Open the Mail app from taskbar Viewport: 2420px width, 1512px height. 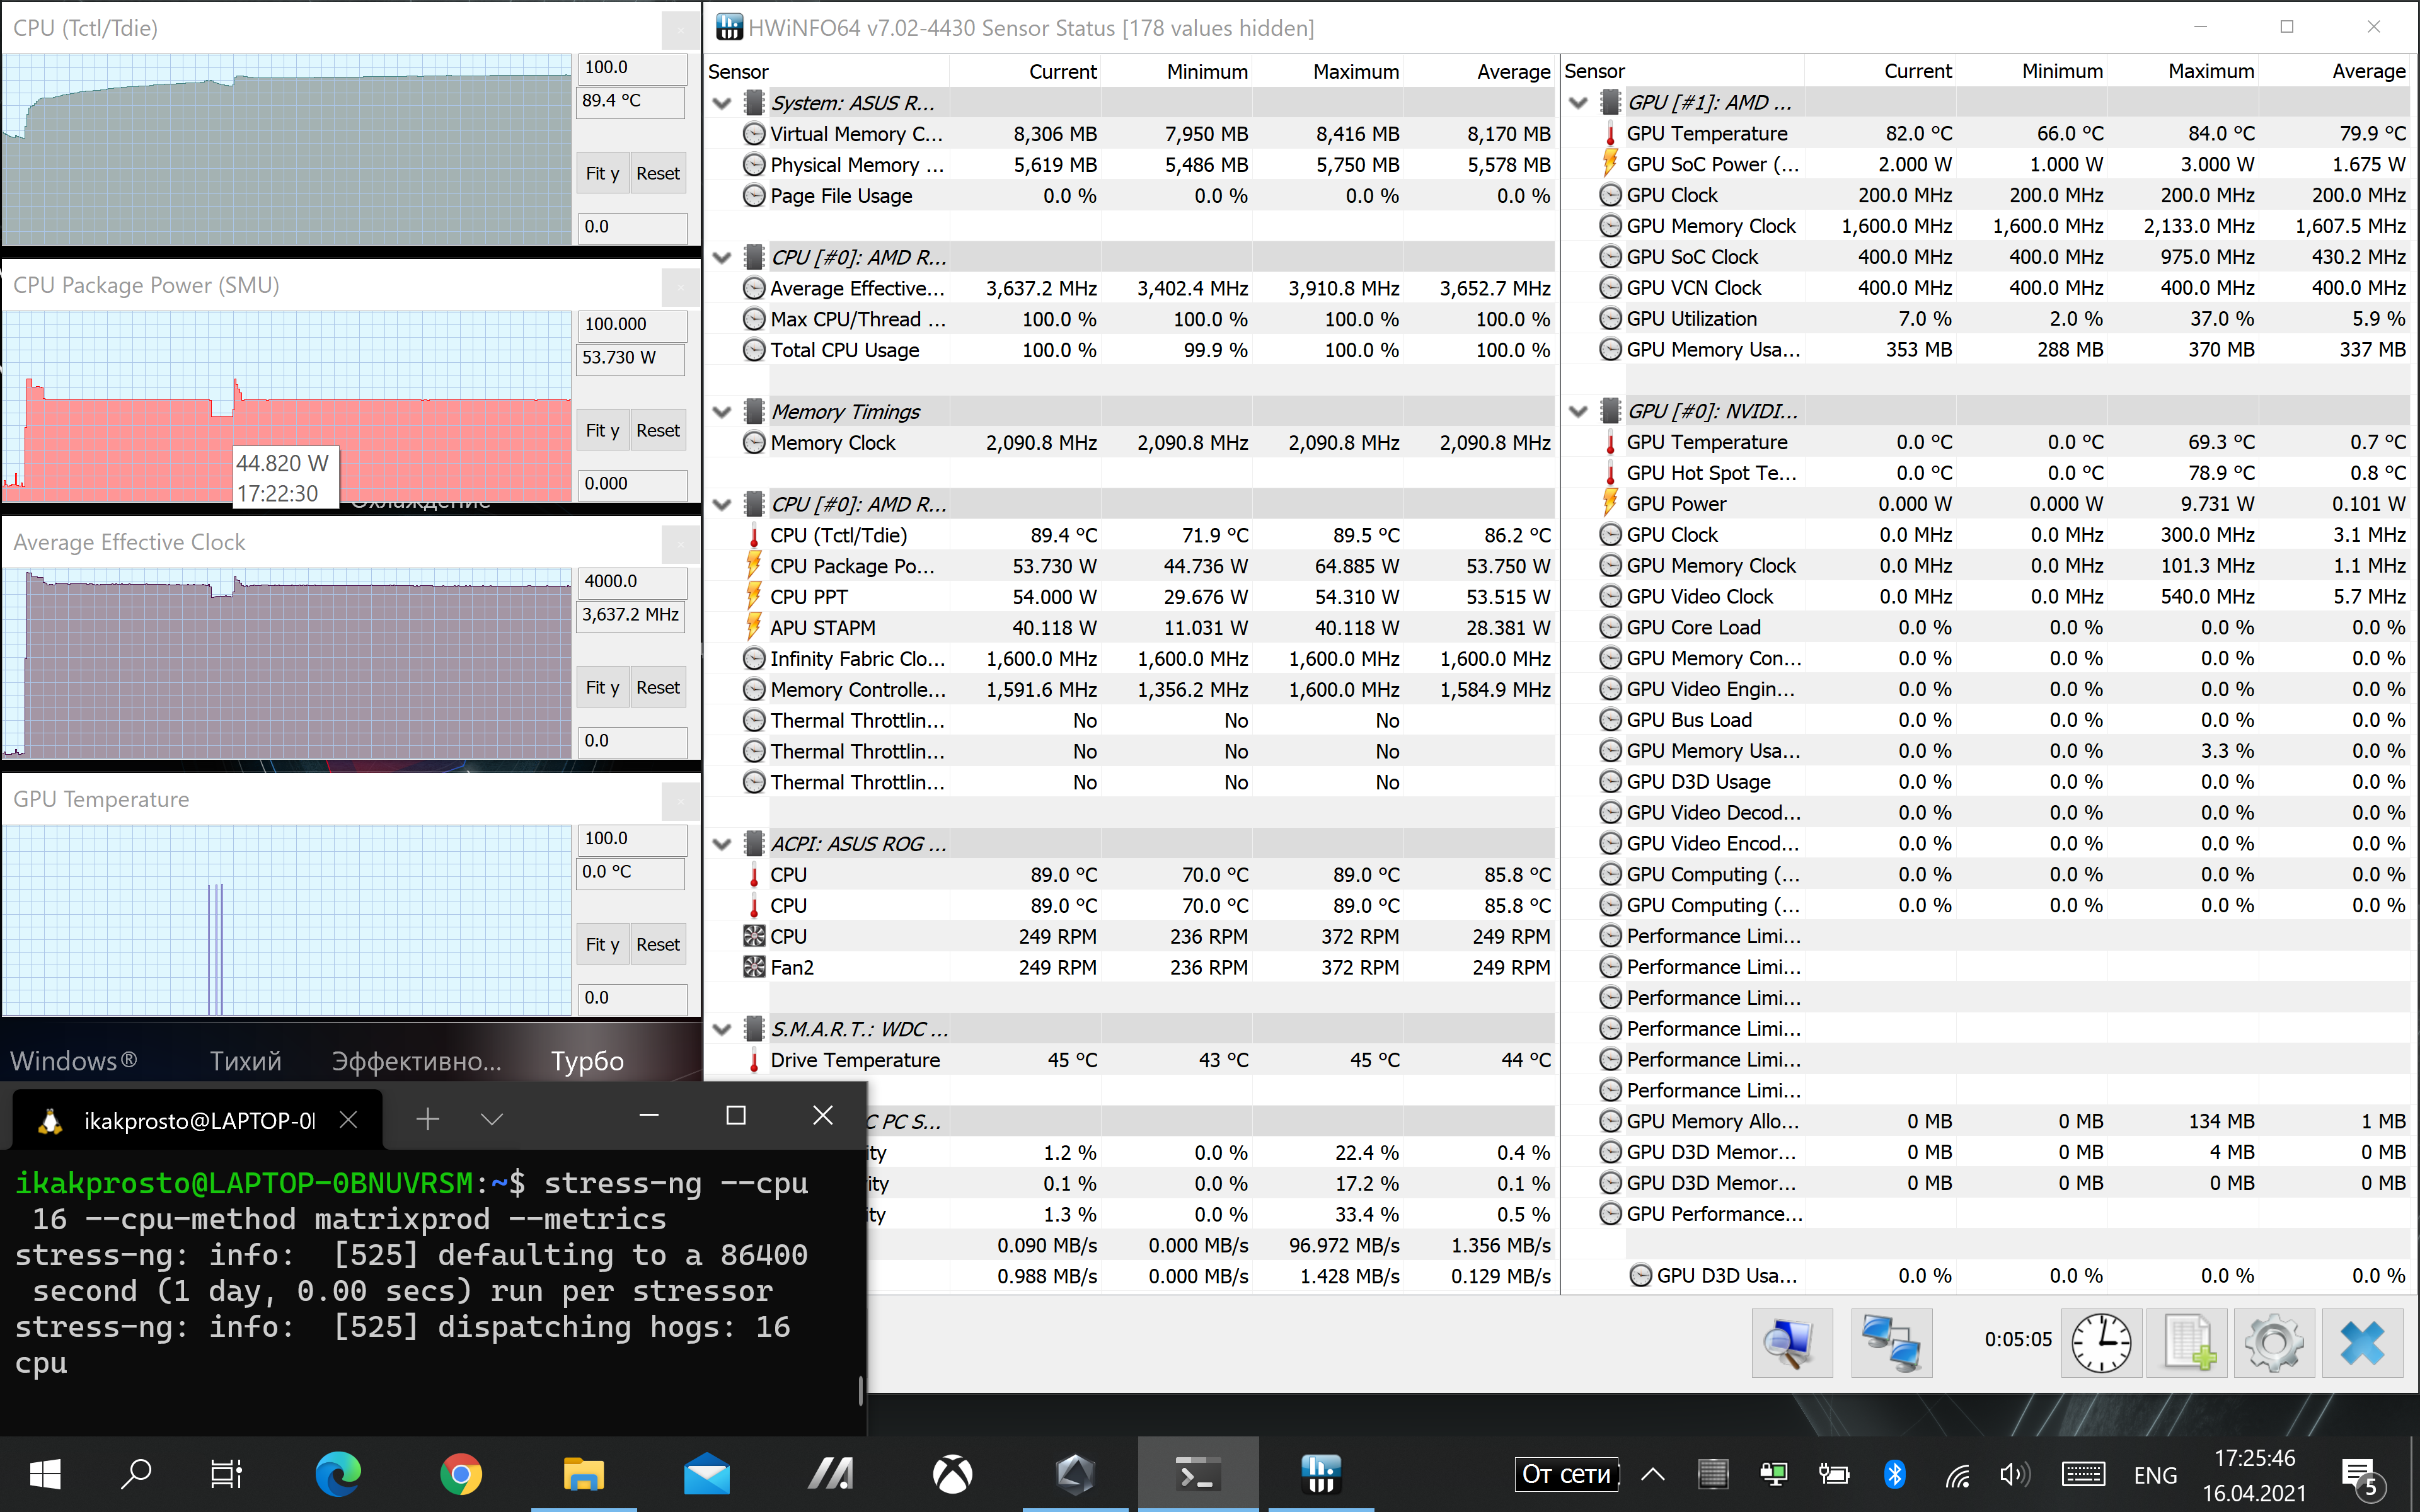(x=707, y=1474)
